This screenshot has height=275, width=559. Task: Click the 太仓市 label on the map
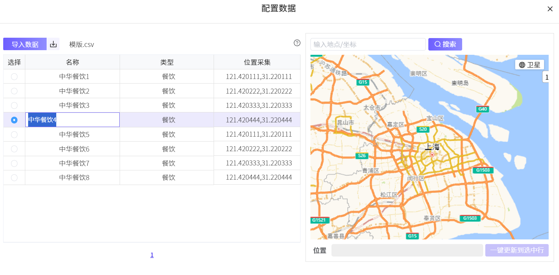click(372, 107)
